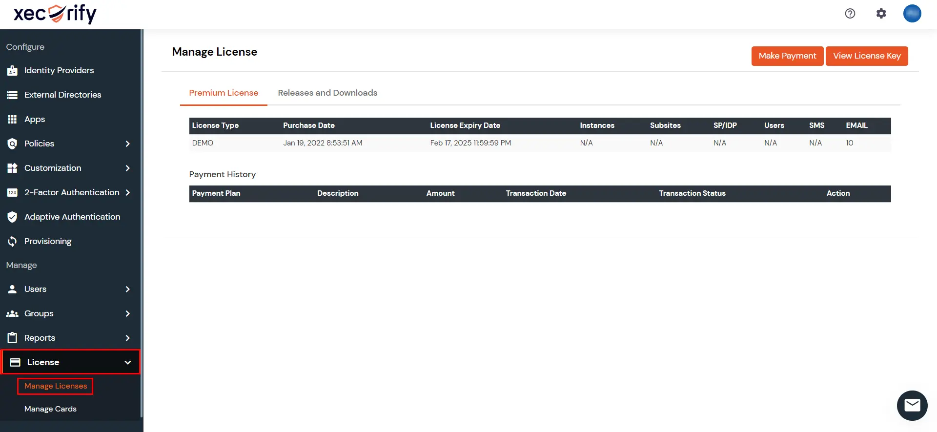
Task: Click the Users person icon
Action: pos(12,289)
